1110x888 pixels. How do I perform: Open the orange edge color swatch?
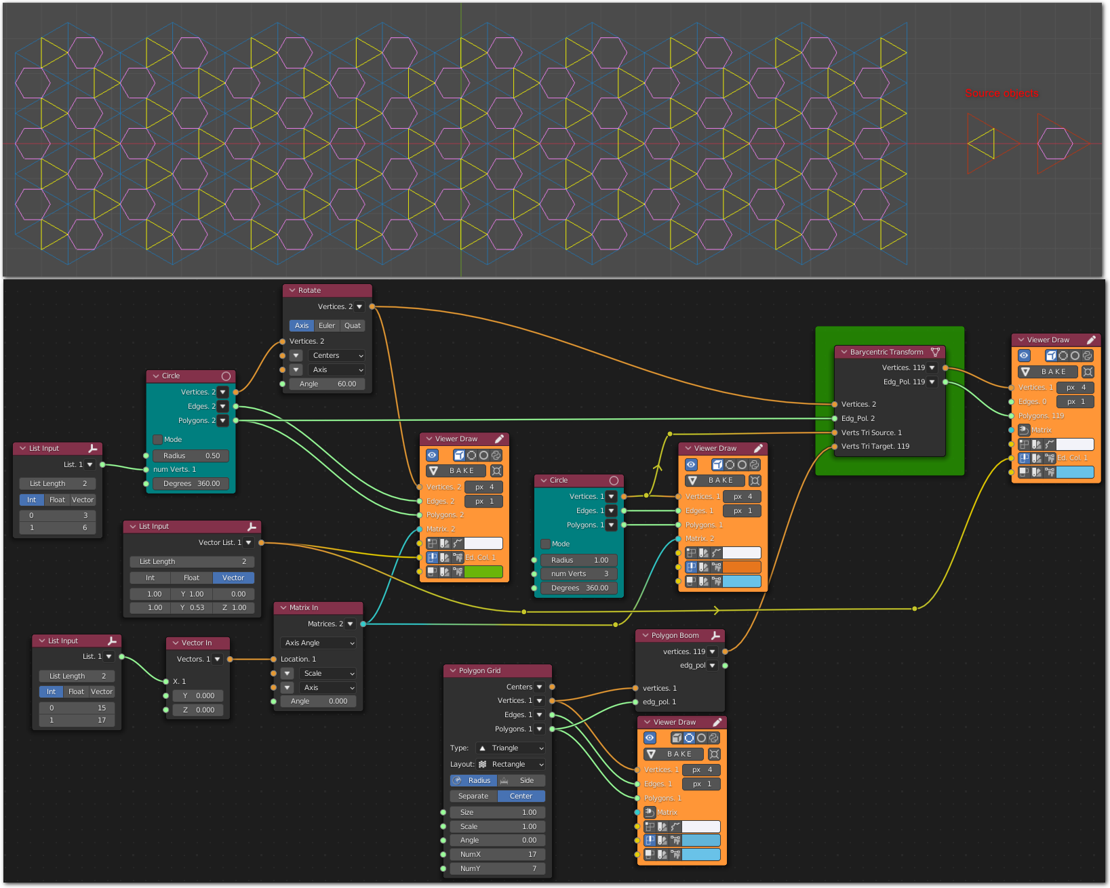742,567
